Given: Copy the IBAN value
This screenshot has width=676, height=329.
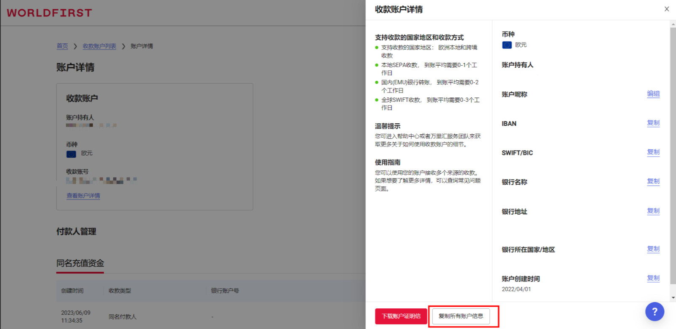Looking at the screenshot, I should point(653,123).
